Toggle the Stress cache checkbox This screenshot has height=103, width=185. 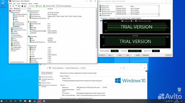click(103, 10)
